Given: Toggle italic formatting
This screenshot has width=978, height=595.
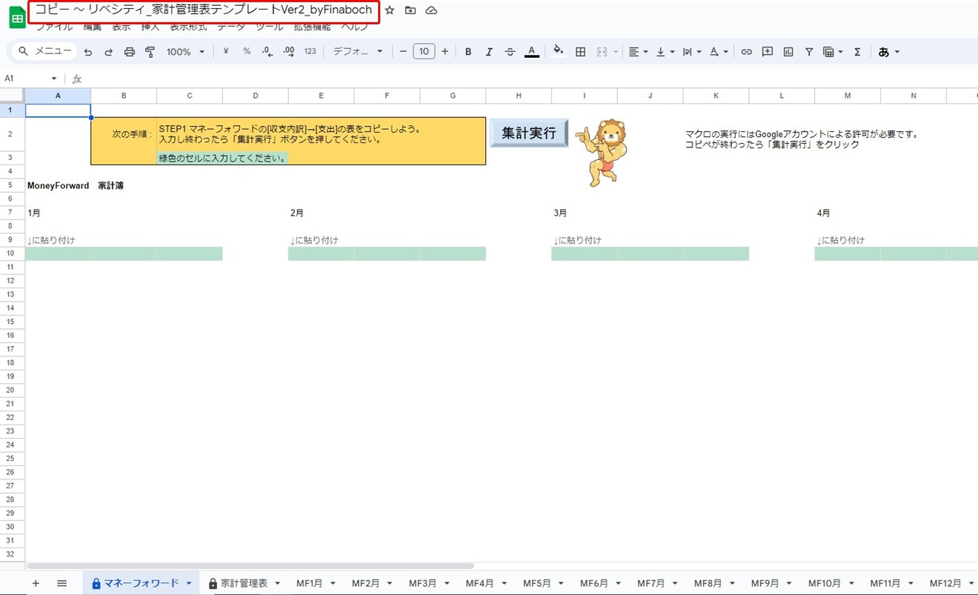Looking at the screenshot, I should (489, 52).
